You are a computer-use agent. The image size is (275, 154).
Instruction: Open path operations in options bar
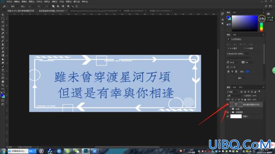point(53,6)
